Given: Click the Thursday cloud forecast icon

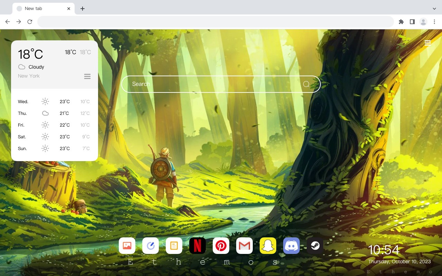Looking at the screenshot, I should tap(45, 113).
